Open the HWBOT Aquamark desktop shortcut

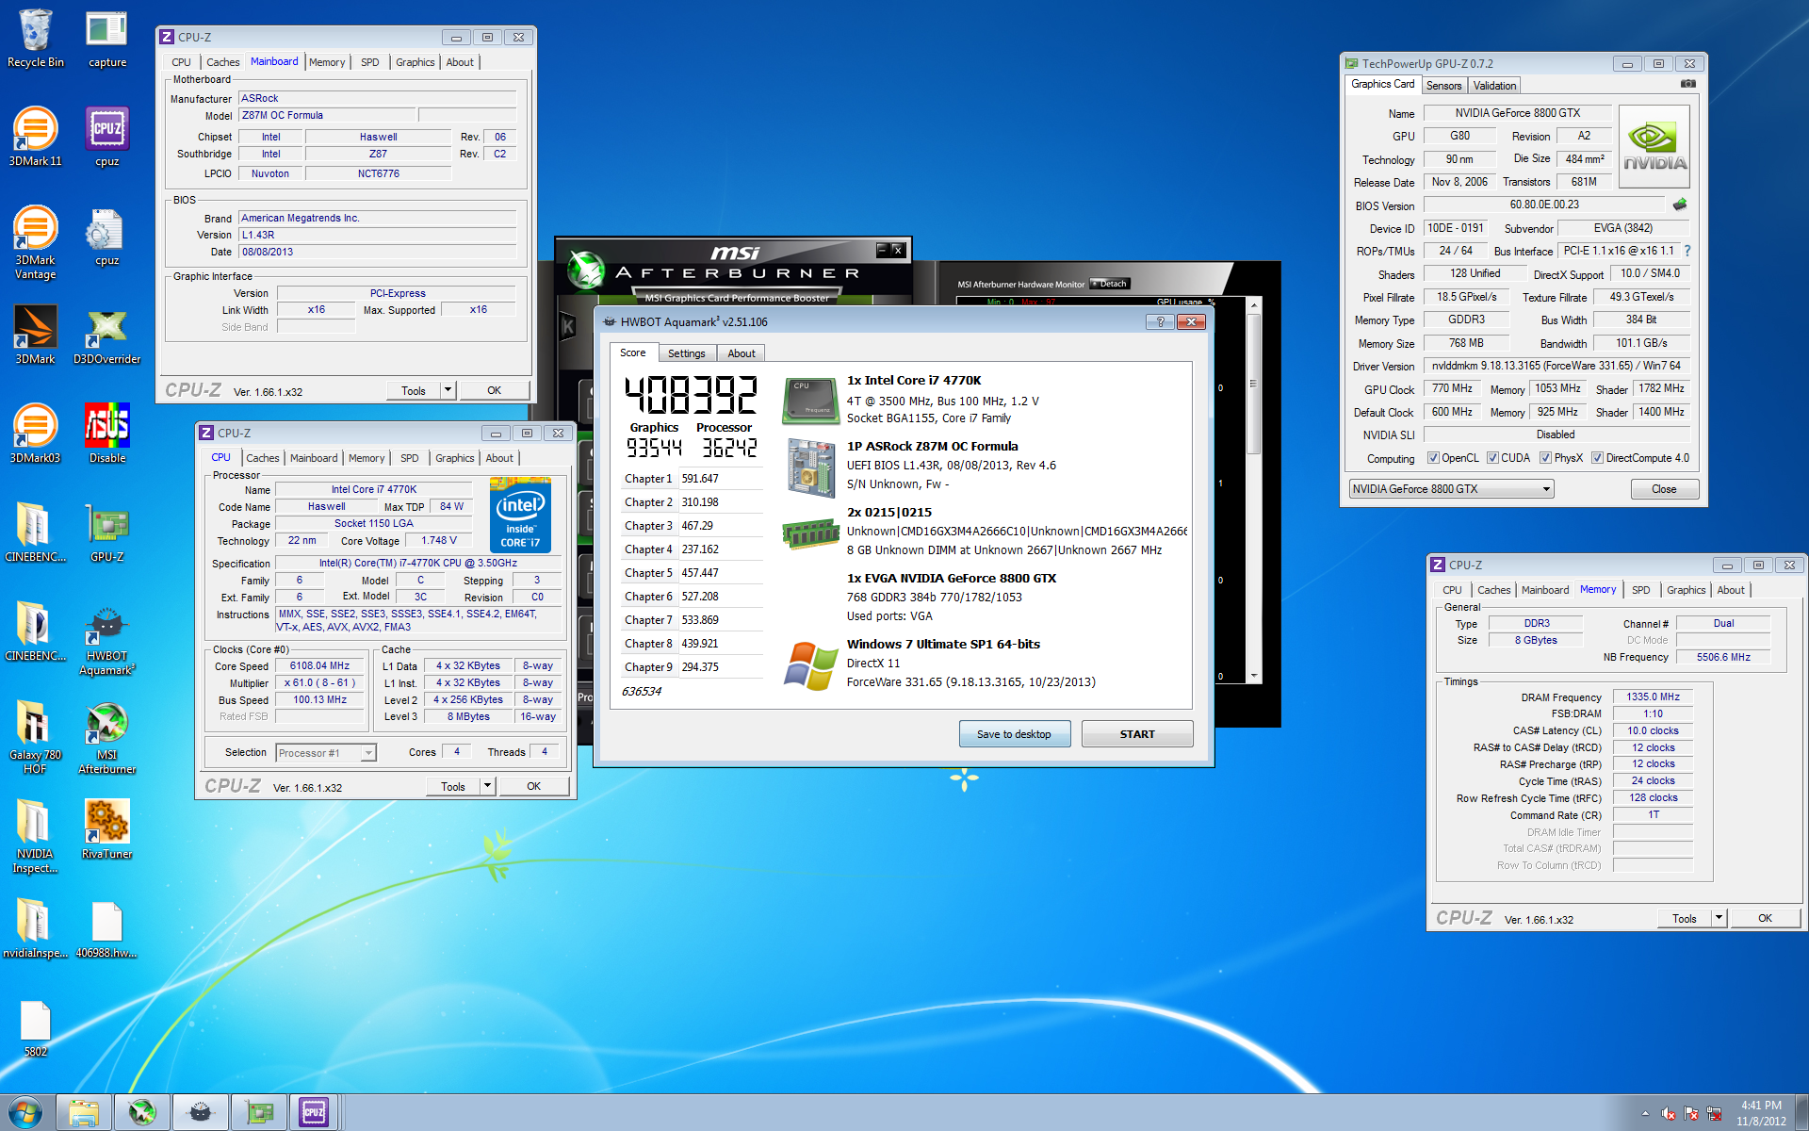[106, 639]
